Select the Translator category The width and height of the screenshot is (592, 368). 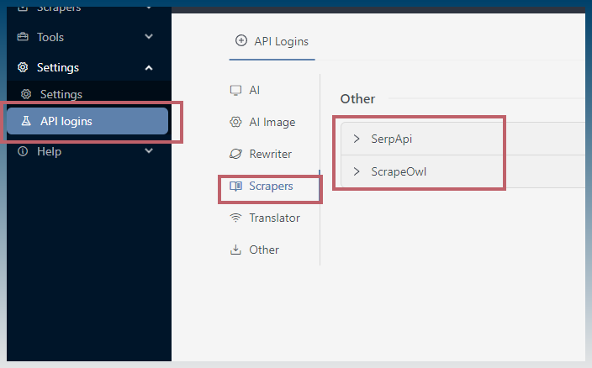pos(274,218)
